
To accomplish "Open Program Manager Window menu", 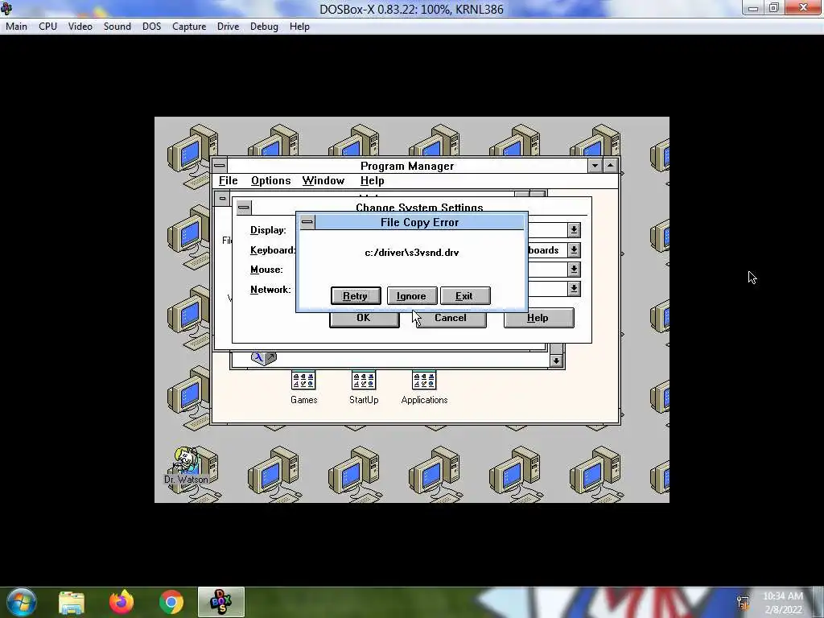I will (323, 181).
